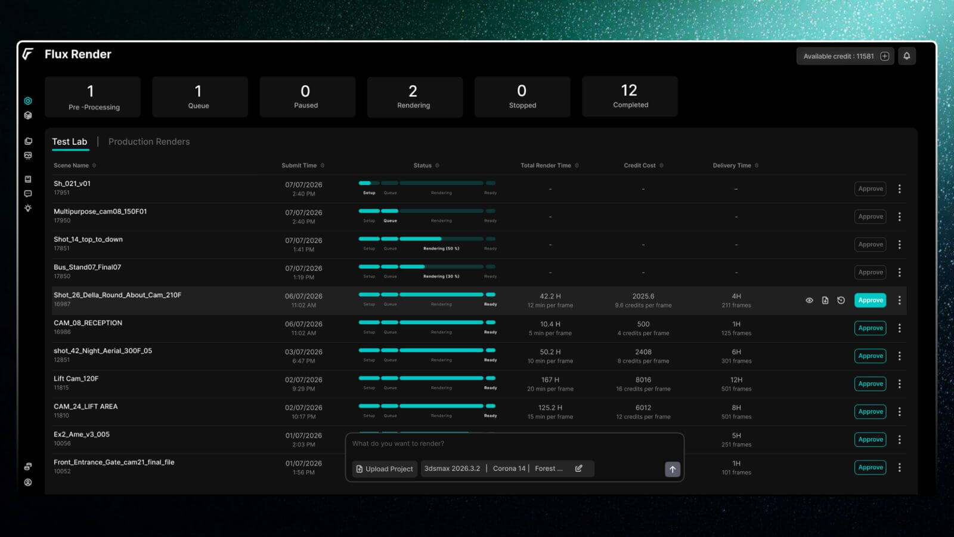The width and height of the screenshot is (954, 537).
Task: Submit the render prompt with arrow icon
Action: click(673, 469)
